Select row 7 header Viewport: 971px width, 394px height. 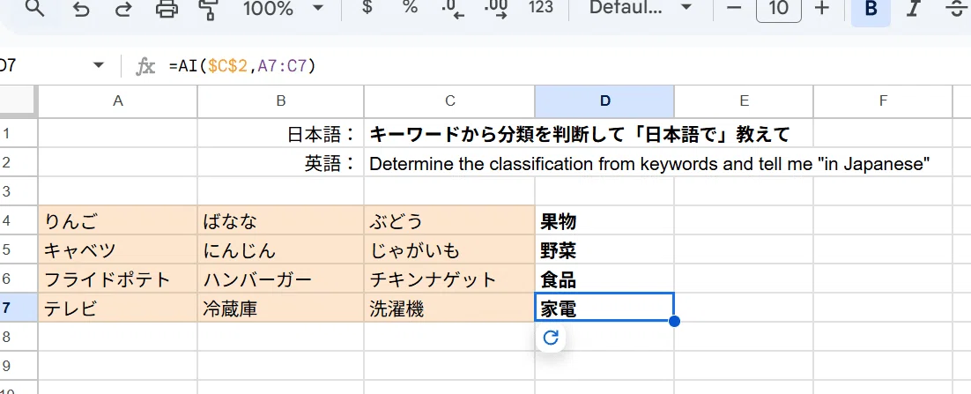19,308
